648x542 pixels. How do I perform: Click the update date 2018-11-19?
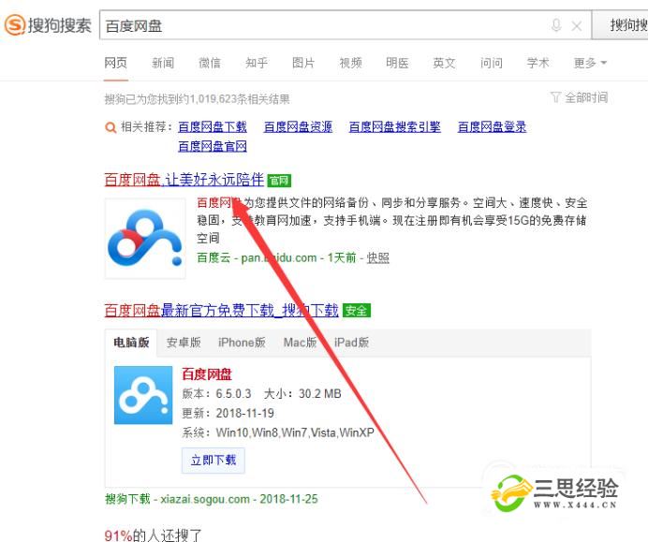pos(244,413)
